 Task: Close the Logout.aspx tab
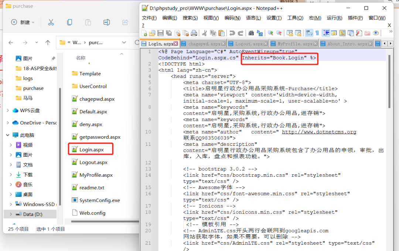pos(266,44)
